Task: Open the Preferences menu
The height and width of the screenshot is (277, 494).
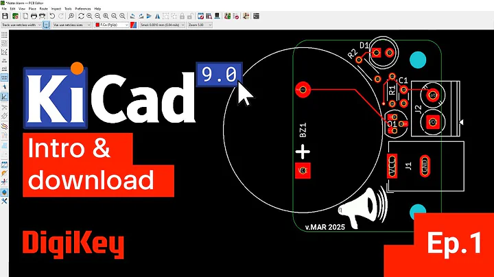Action: tap(83, 9)
